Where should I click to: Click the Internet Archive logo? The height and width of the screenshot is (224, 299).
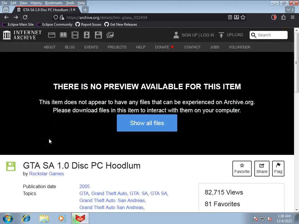pyautogui.click(x=22, y=35)
